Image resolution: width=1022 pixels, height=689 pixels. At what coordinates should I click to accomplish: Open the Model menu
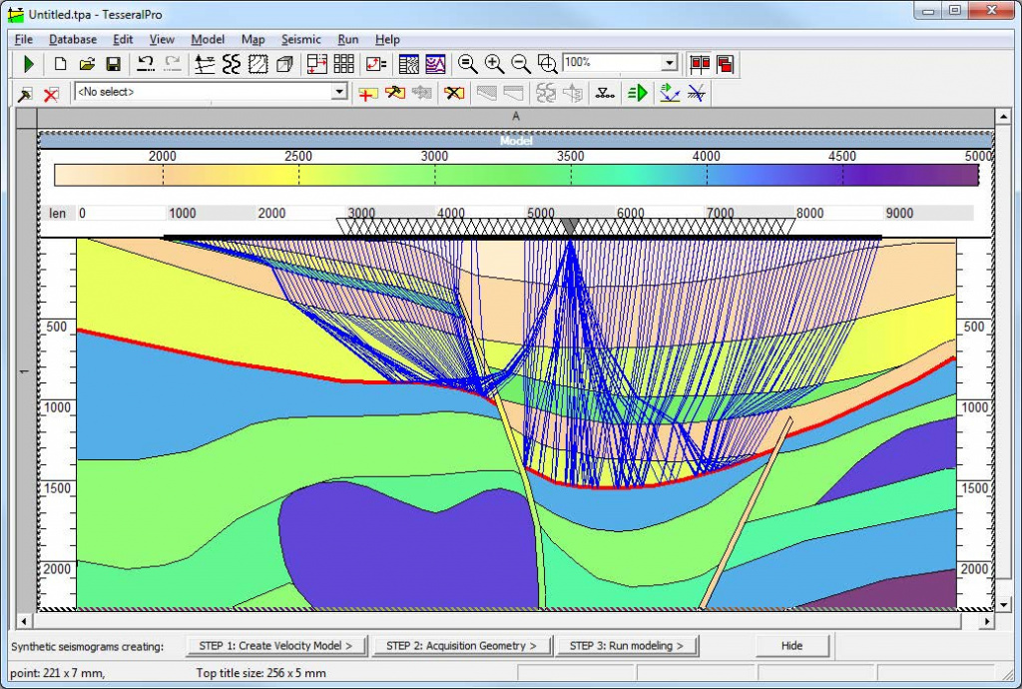pyautogui.click(x=208, y=40)
